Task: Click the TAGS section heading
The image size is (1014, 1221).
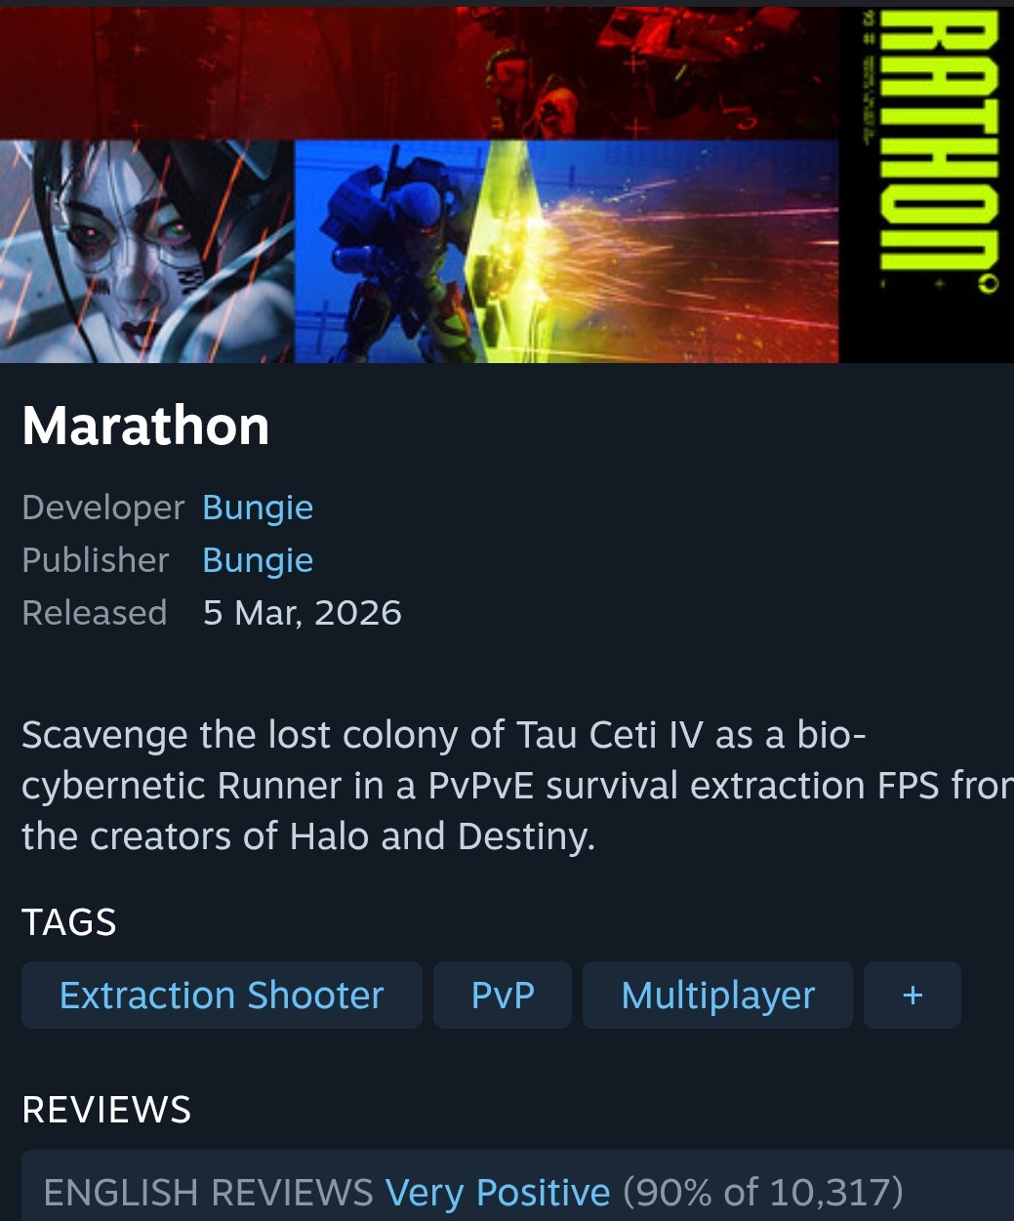Action: coord(69,922)
